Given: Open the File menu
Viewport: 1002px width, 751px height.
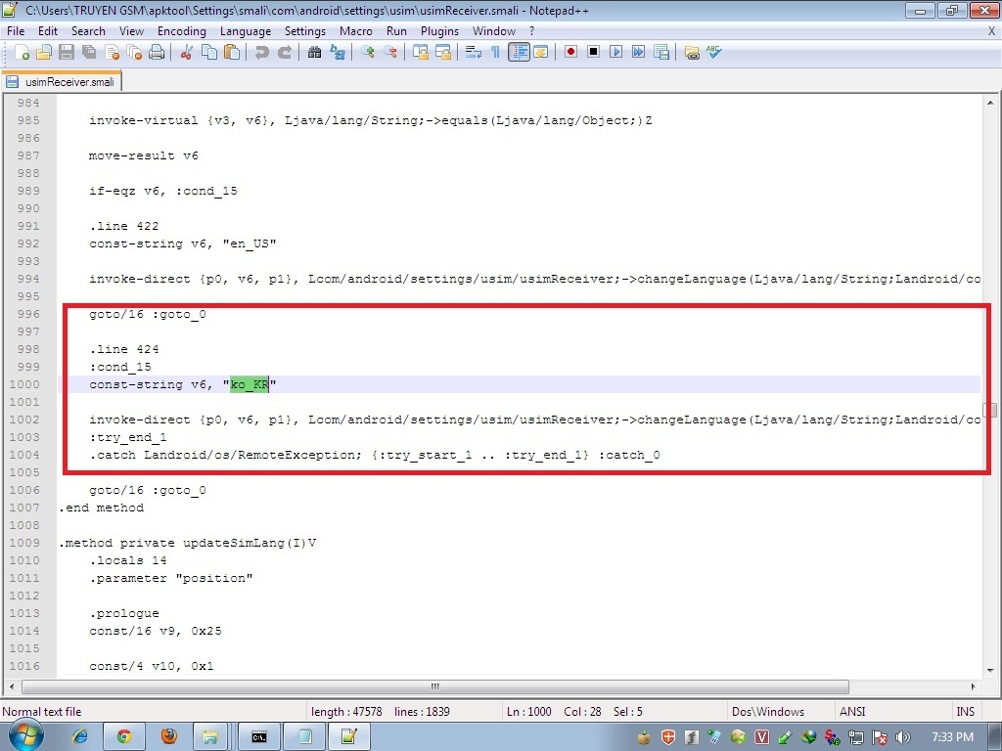Looking at the screenshot, I should (x=16, y=30).
